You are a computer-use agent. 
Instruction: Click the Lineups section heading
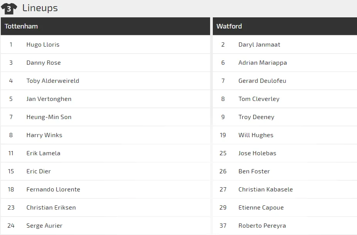pos(40,8)
